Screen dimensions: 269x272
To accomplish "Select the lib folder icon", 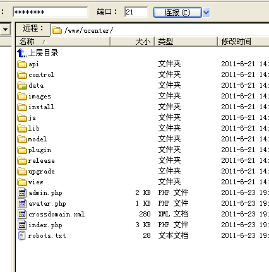I will pos(22,129).
